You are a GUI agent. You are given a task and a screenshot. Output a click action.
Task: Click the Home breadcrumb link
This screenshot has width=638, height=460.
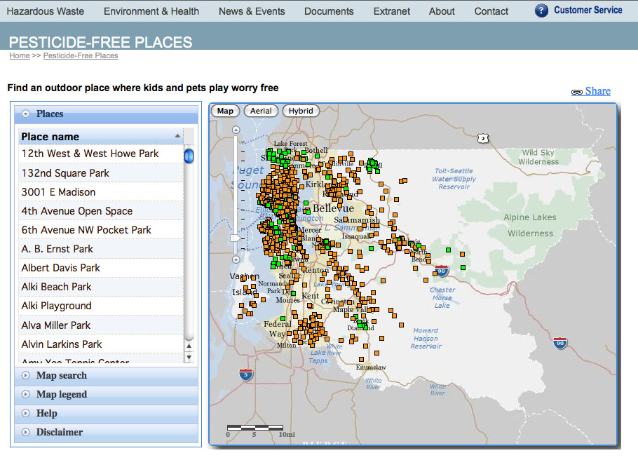[x=20, y=56]
